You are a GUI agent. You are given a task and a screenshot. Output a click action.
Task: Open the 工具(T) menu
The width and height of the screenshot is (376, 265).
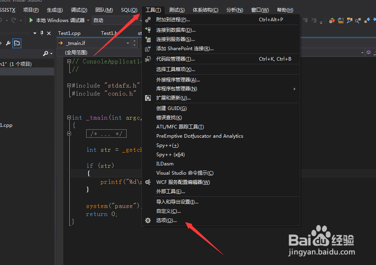(153, 10)
